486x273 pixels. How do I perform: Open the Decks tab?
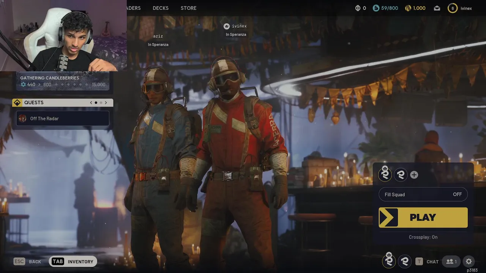coord(161,8)
